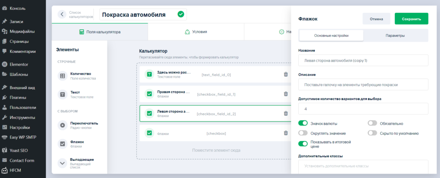Enable the Обязательно toggle
The width and height of the screenshot is (440, 178).
373,123
